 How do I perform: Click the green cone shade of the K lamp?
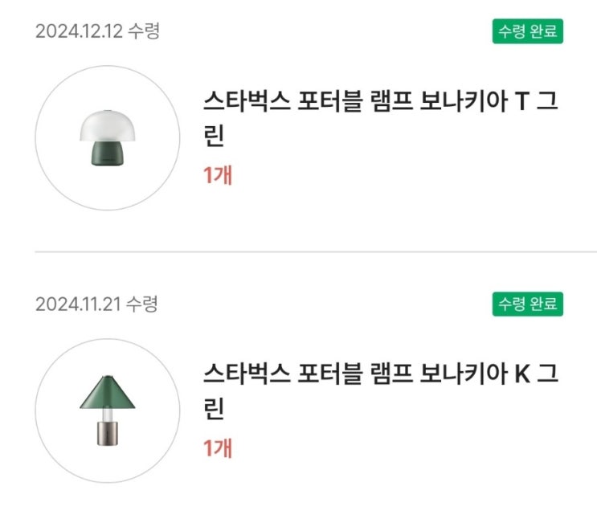108,392
